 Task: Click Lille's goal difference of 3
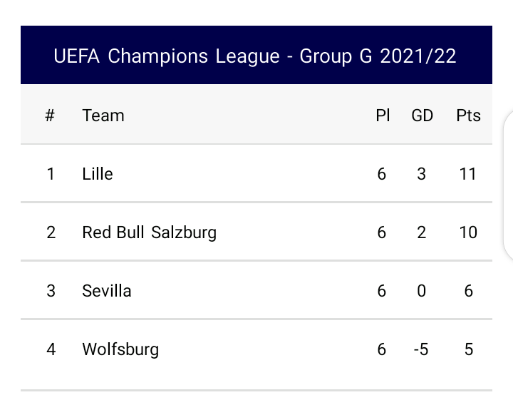422,174
